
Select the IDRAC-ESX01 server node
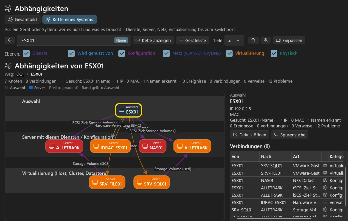click(110, 146)
